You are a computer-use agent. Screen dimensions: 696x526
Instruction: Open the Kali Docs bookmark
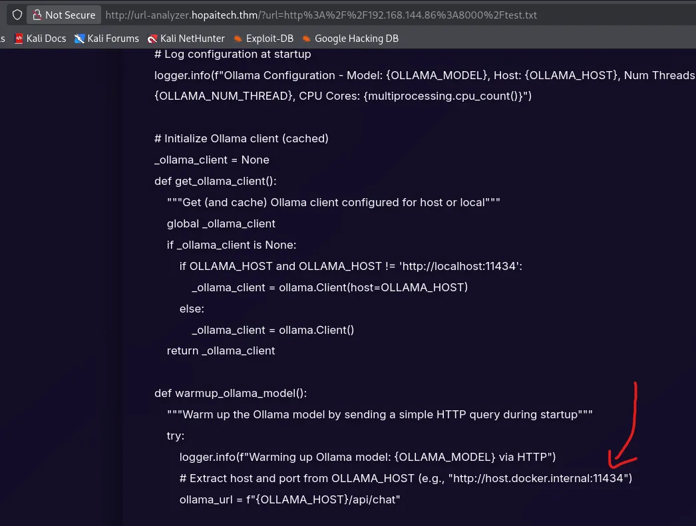[46, 39]
